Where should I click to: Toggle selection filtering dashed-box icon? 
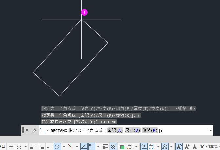point(152,147)
